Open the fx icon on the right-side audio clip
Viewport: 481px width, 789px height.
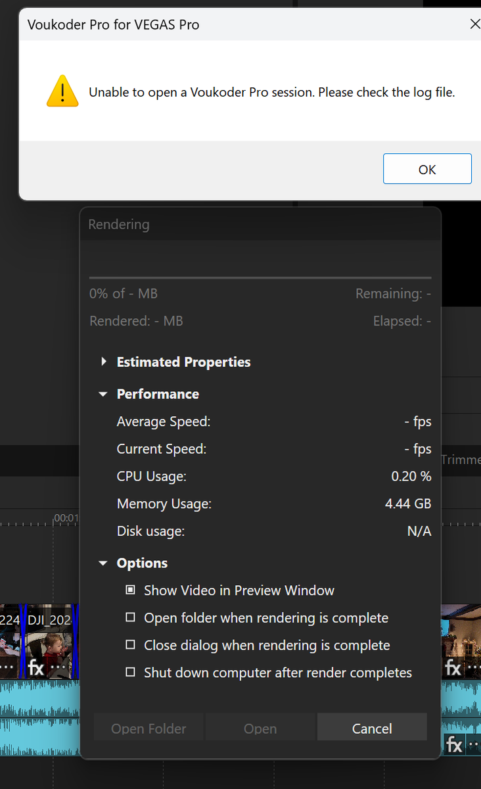tap(455, 744)
